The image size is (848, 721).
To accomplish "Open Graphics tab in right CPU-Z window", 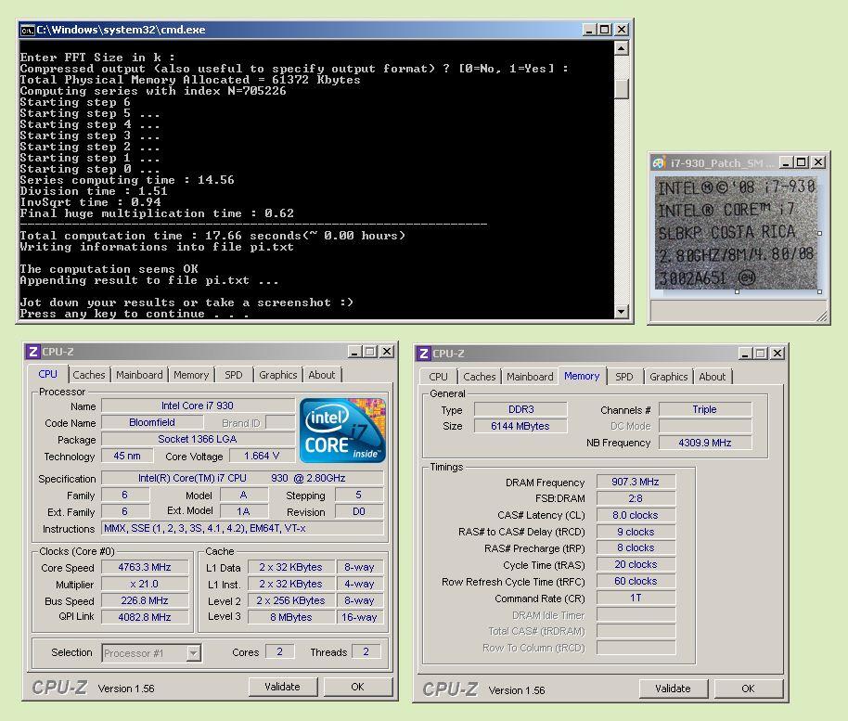I will tap(668, 377).
